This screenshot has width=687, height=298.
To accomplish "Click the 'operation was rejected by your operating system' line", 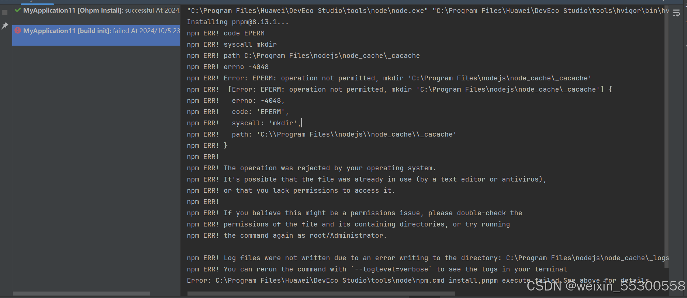I will (311, 168).
